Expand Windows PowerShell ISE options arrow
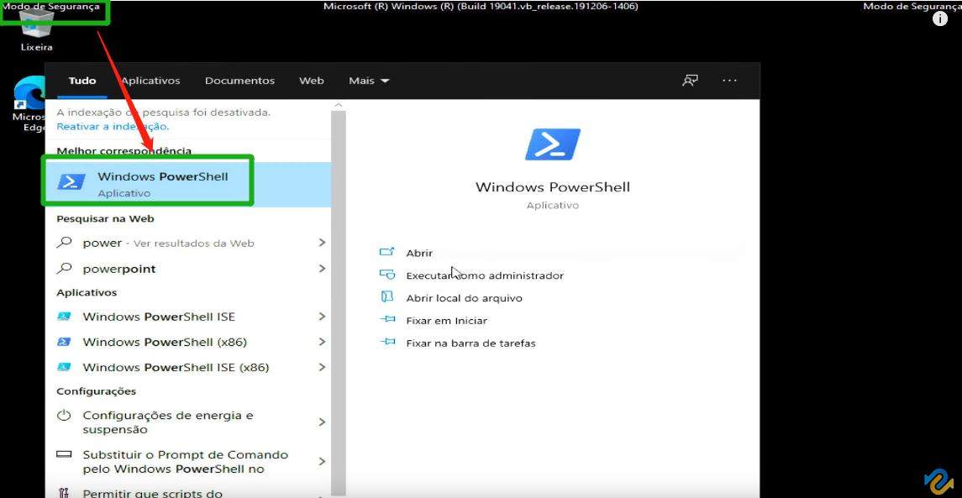962x498 pixels. 322,317
